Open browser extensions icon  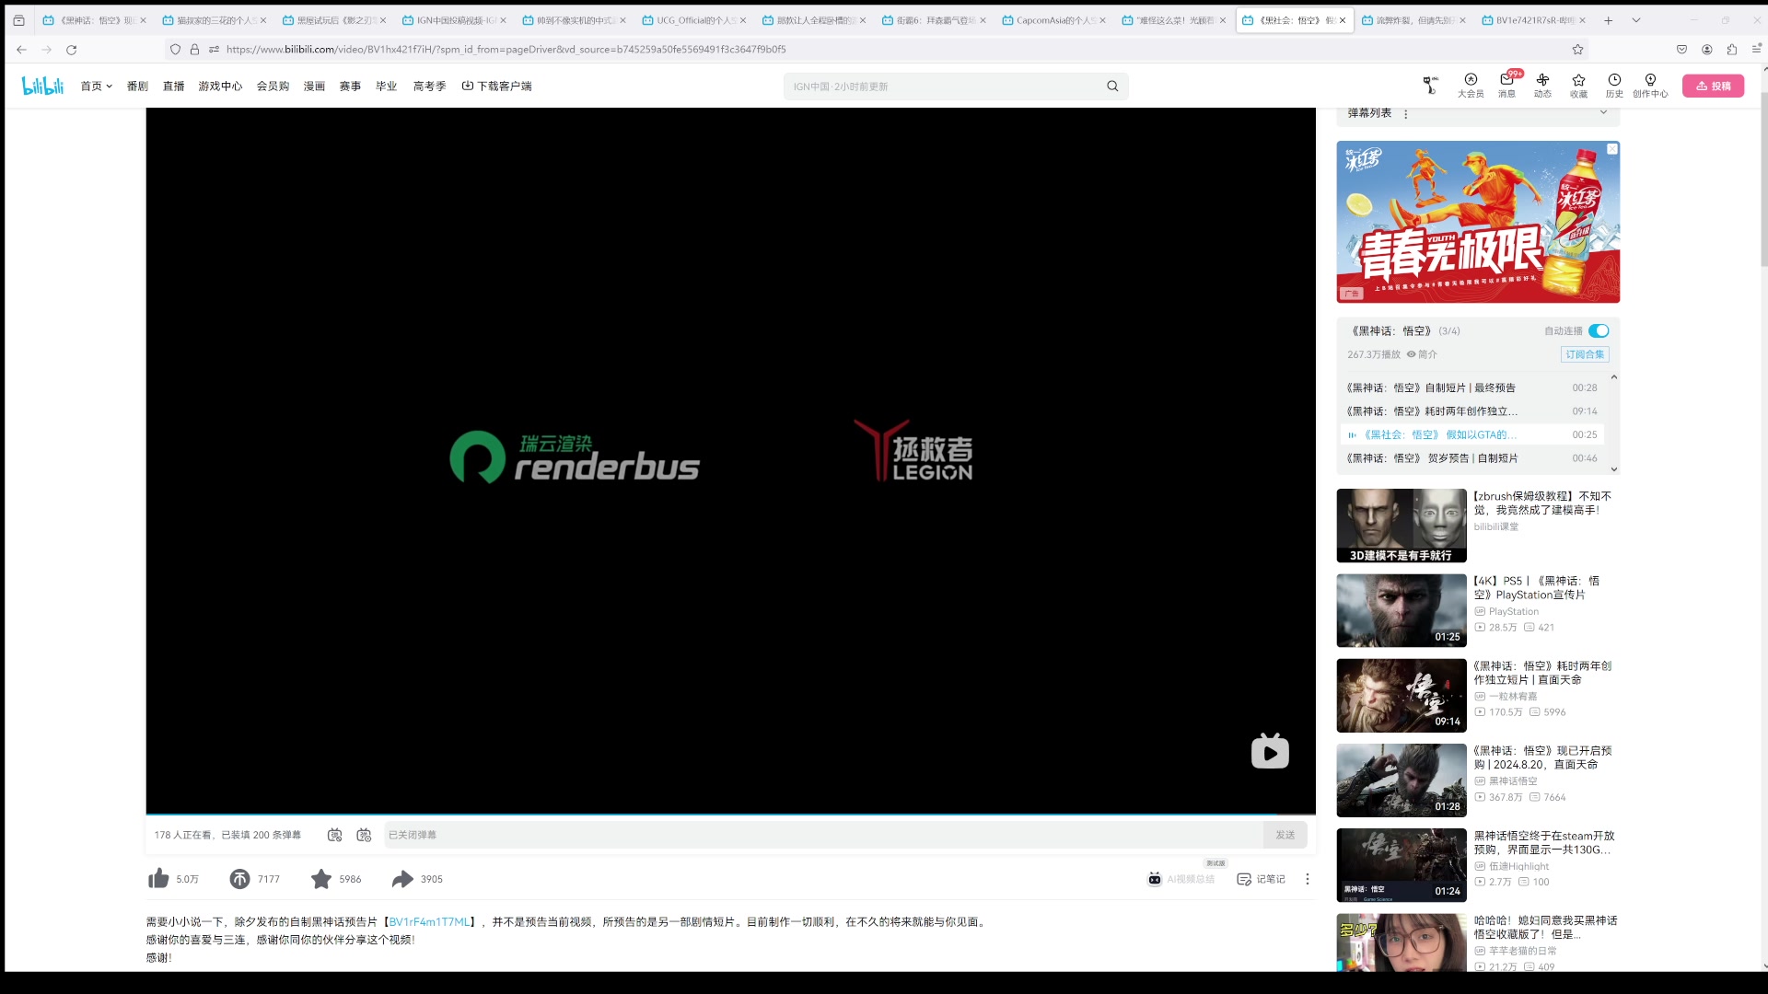(x=1731, y=50)
